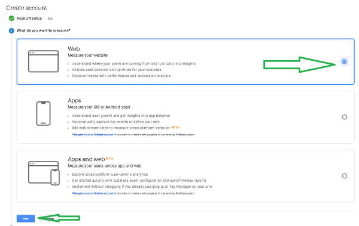Click the BETA badge after web stream bullet

[175, 128]
